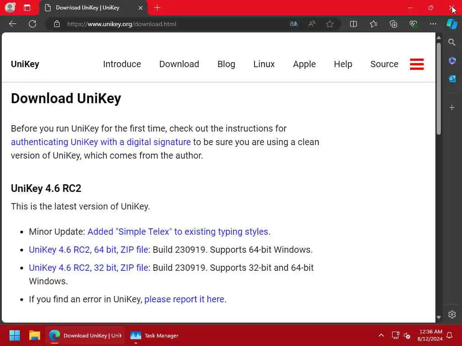Screen dimensions: 462x346
Task: Open Browser essentials heart icon
Action: pos(413,24)
